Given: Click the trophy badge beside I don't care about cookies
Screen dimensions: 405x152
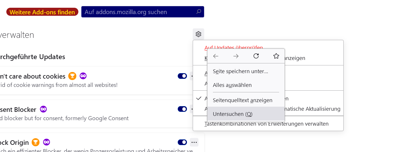Looking at the screenshot, I should click(72, 76).
